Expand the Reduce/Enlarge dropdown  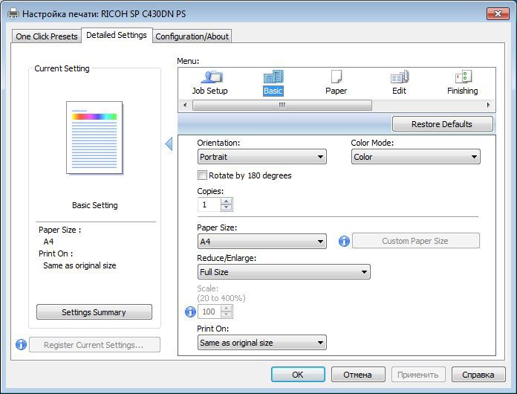pos(284,272)
